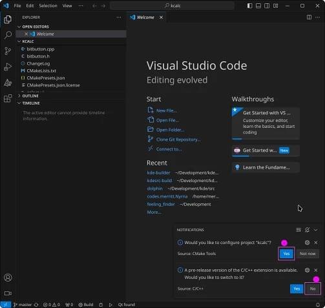Viewport: 325px width, 308px height.
Task: Open the Get Started with VS Code walkthrough
Action: (266, 123)
